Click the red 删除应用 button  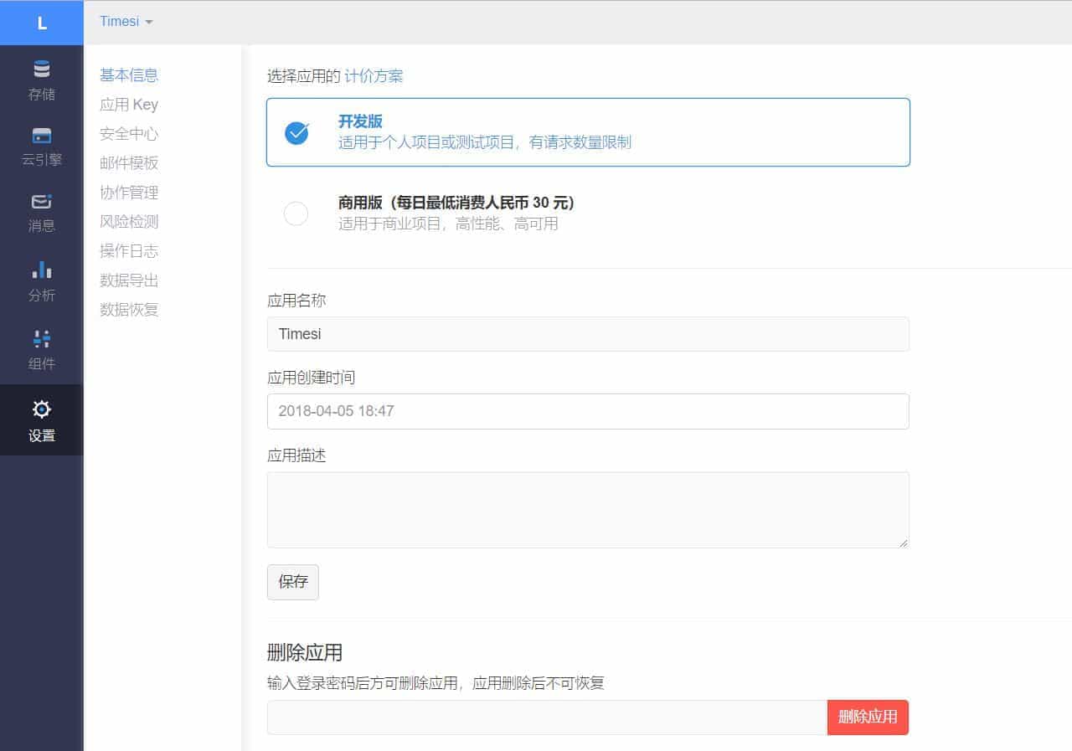pyautogui.click(x=868, y=718)
